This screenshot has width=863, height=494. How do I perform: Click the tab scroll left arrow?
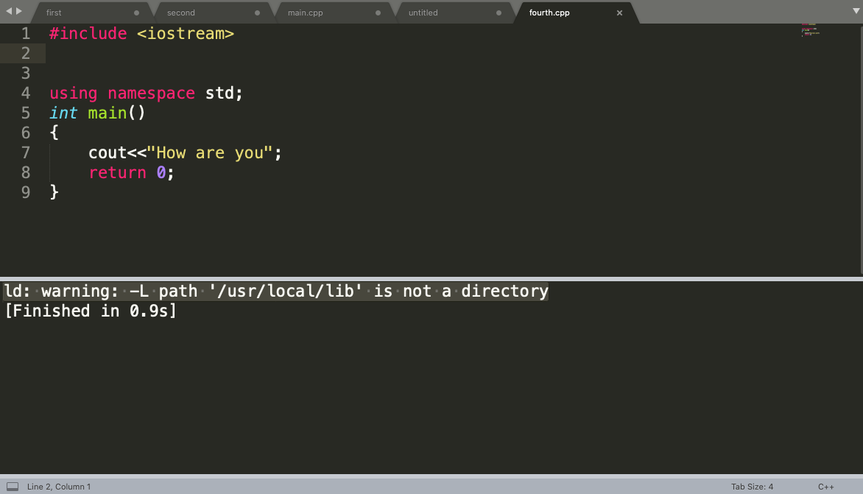tap(9, 12)
